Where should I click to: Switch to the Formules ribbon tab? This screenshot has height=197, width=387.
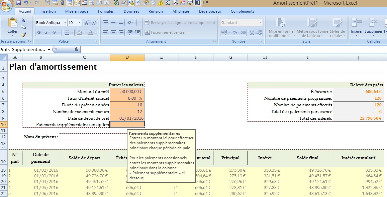[106, 11]
